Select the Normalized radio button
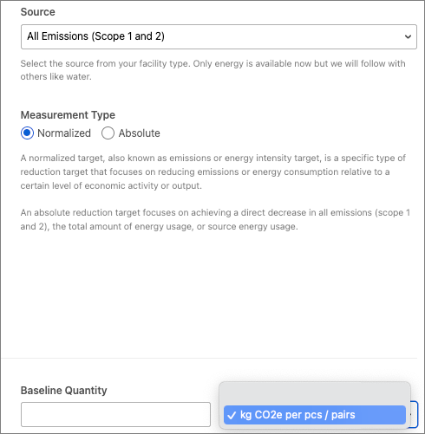 click(x=27, y=133)
